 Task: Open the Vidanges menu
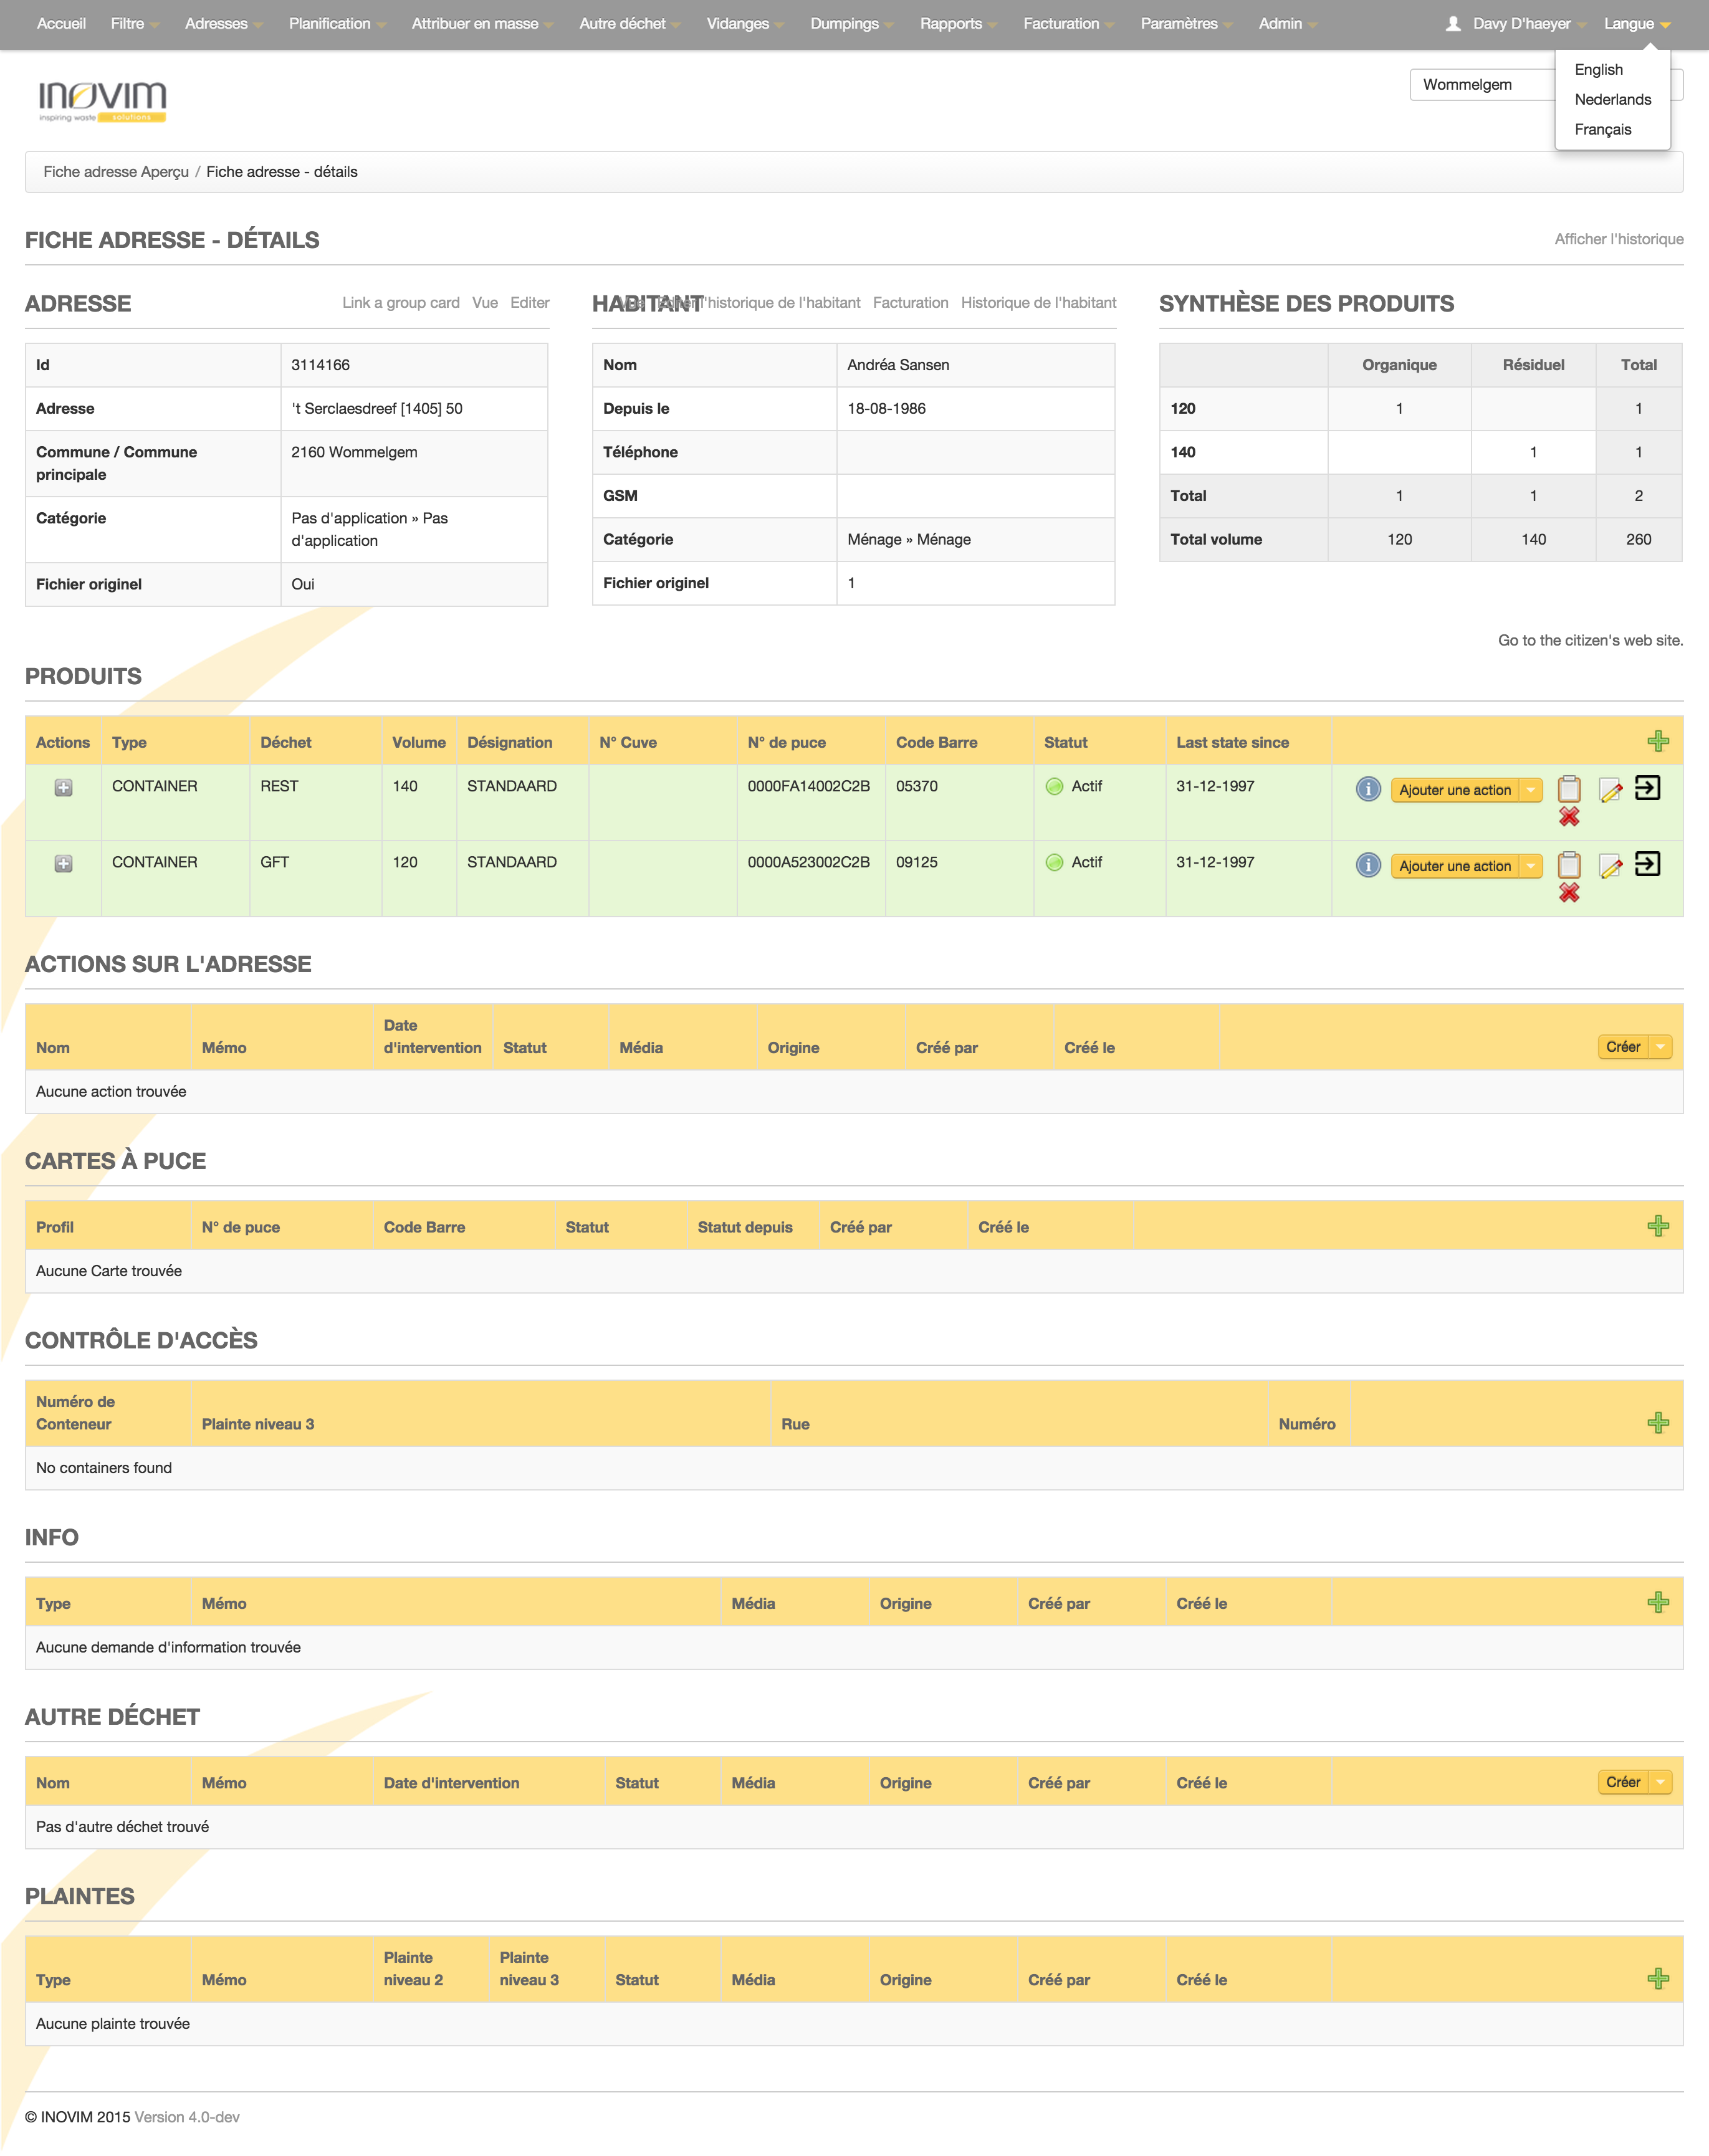coord(745,24)
